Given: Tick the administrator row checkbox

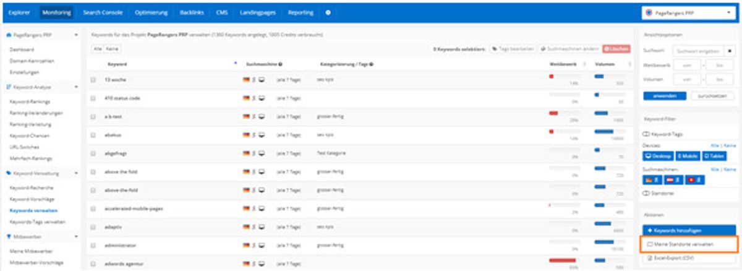Looking at the screenshot, I should coord(93,246).
